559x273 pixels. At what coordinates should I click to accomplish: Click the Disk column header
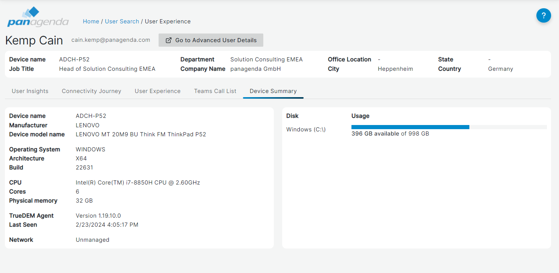(x=292, y=116)
